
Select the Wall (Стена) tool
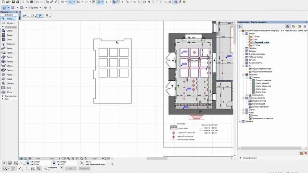(8, 31)
